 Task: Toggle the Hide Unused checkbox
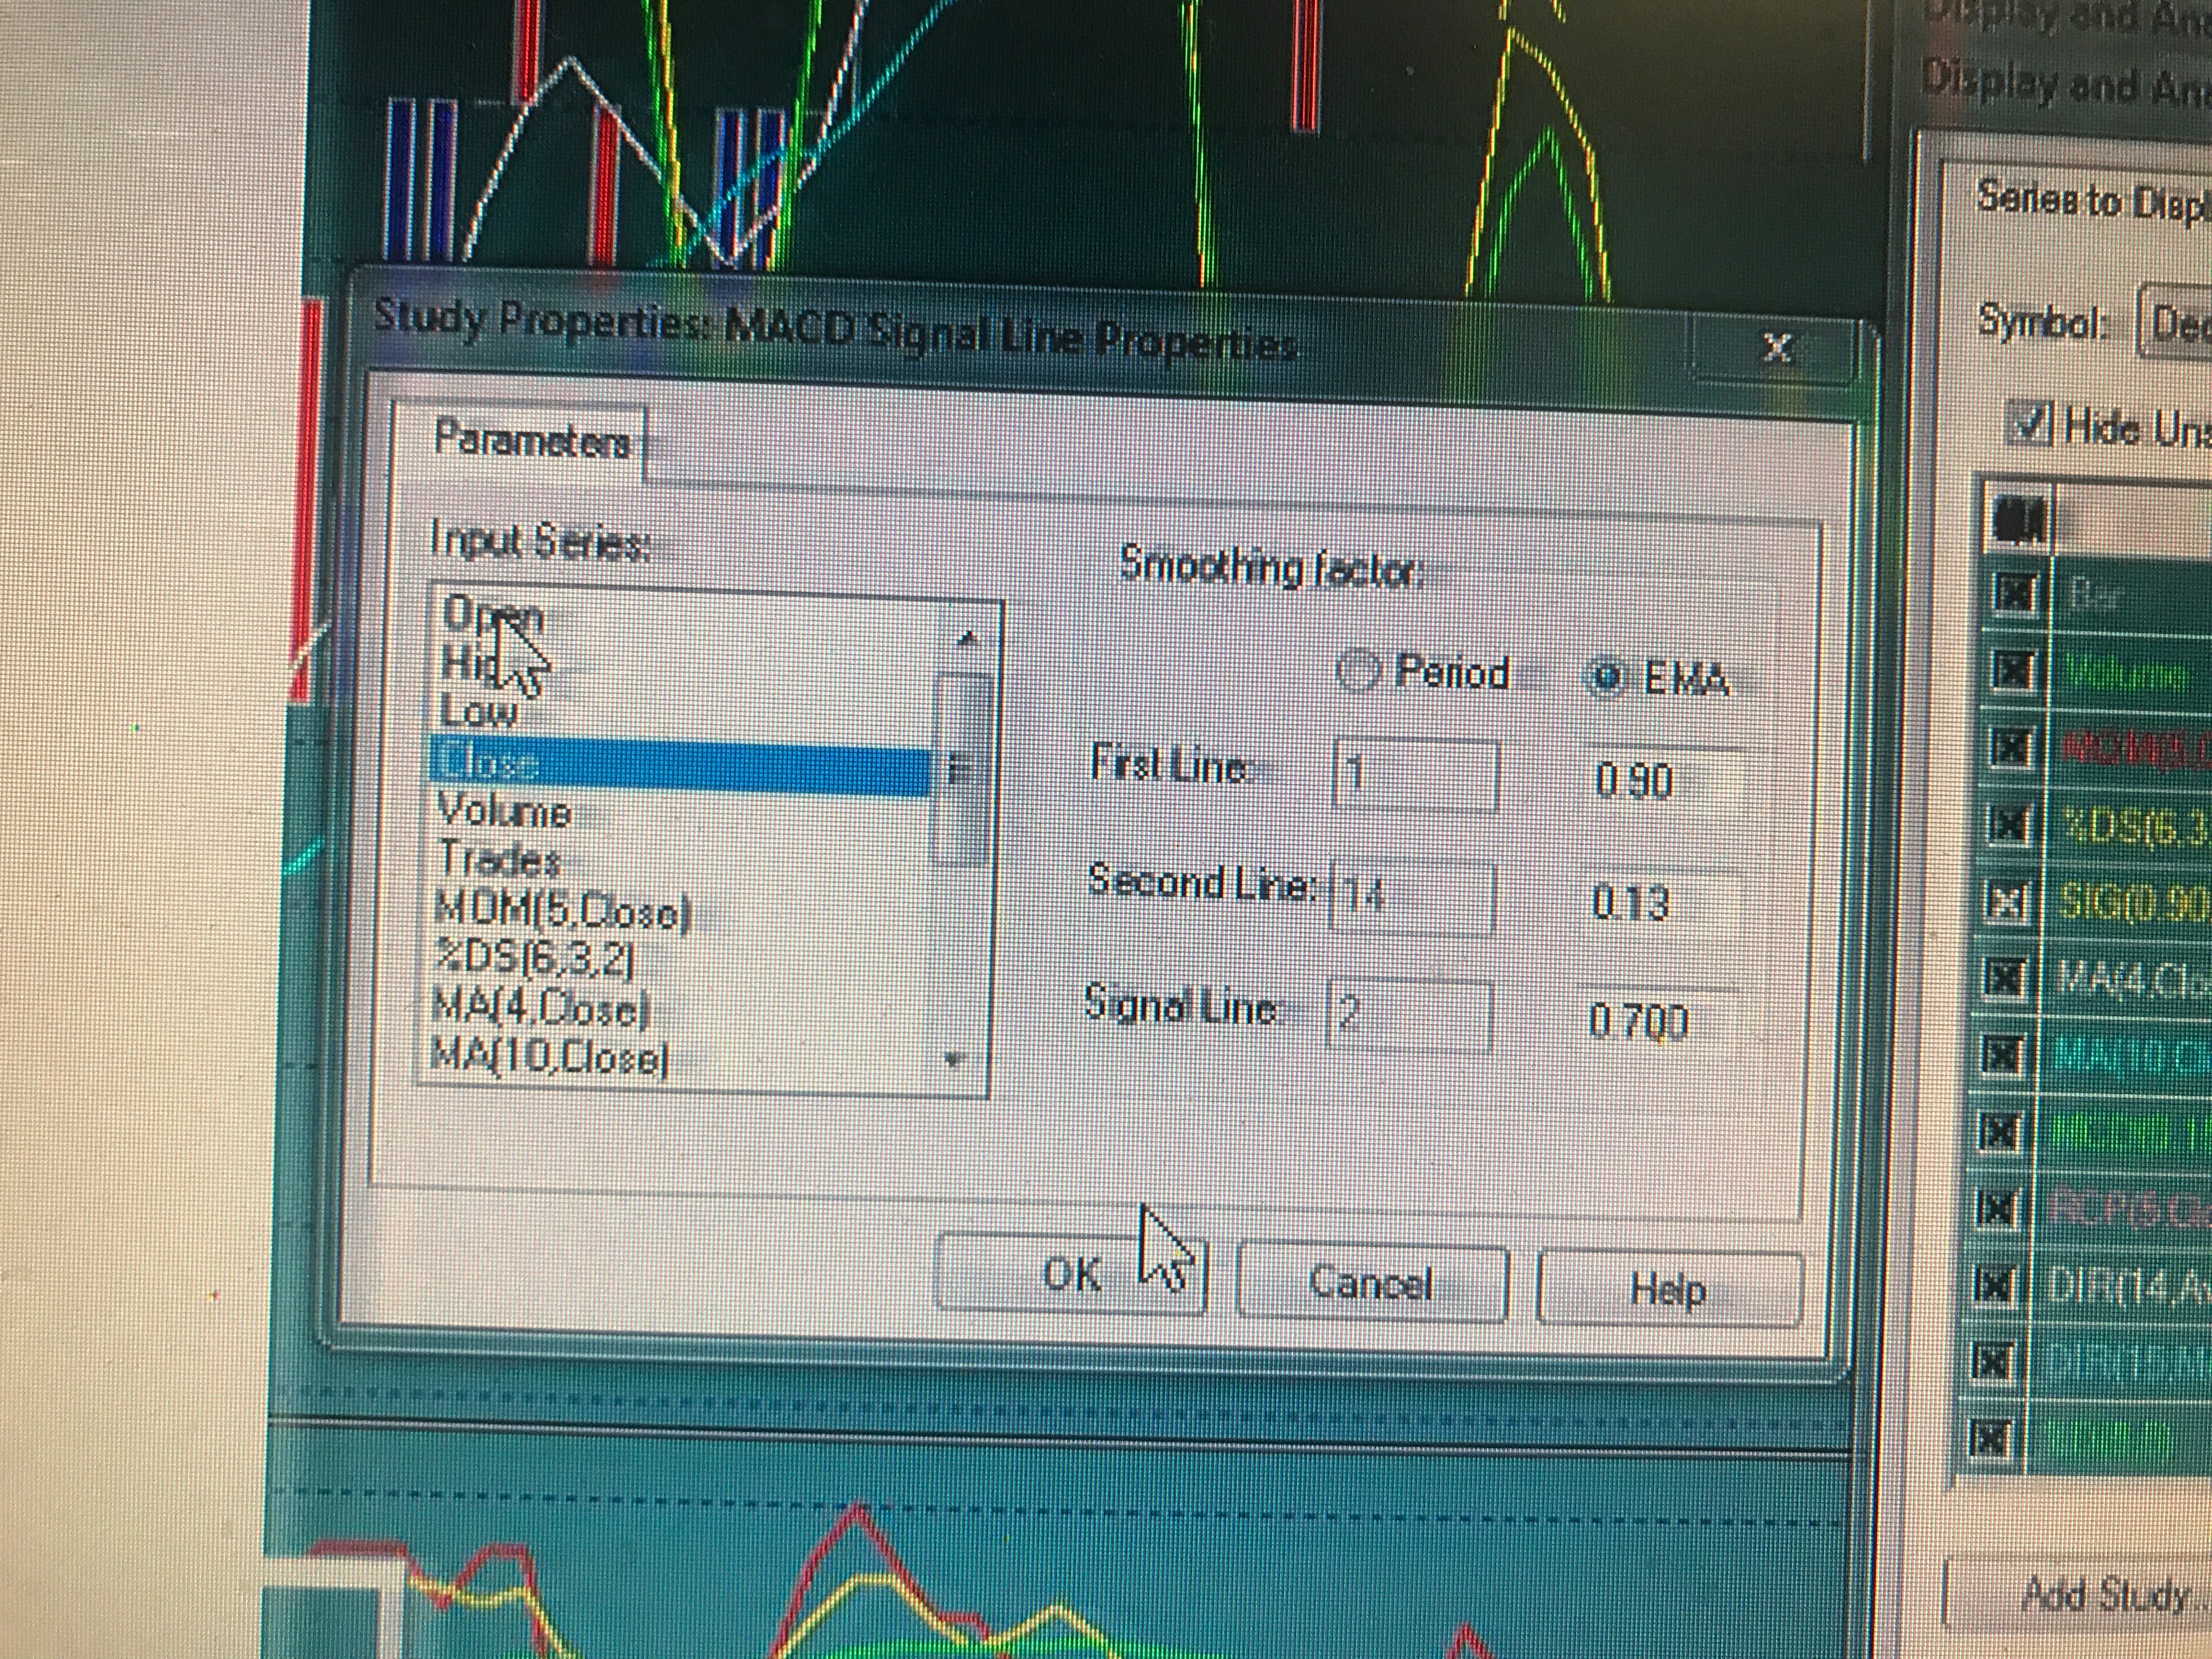2030,425
